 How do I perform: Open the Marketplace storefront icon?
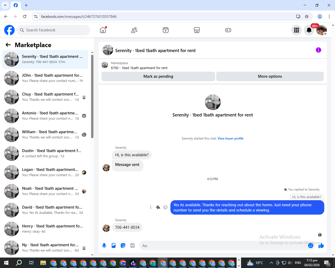click(x=197, y=30)
